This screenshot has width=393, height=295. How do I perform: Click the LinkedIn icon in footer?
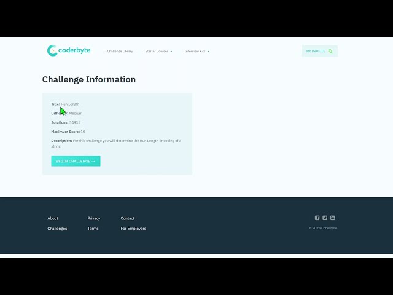(x=333, y=218)
